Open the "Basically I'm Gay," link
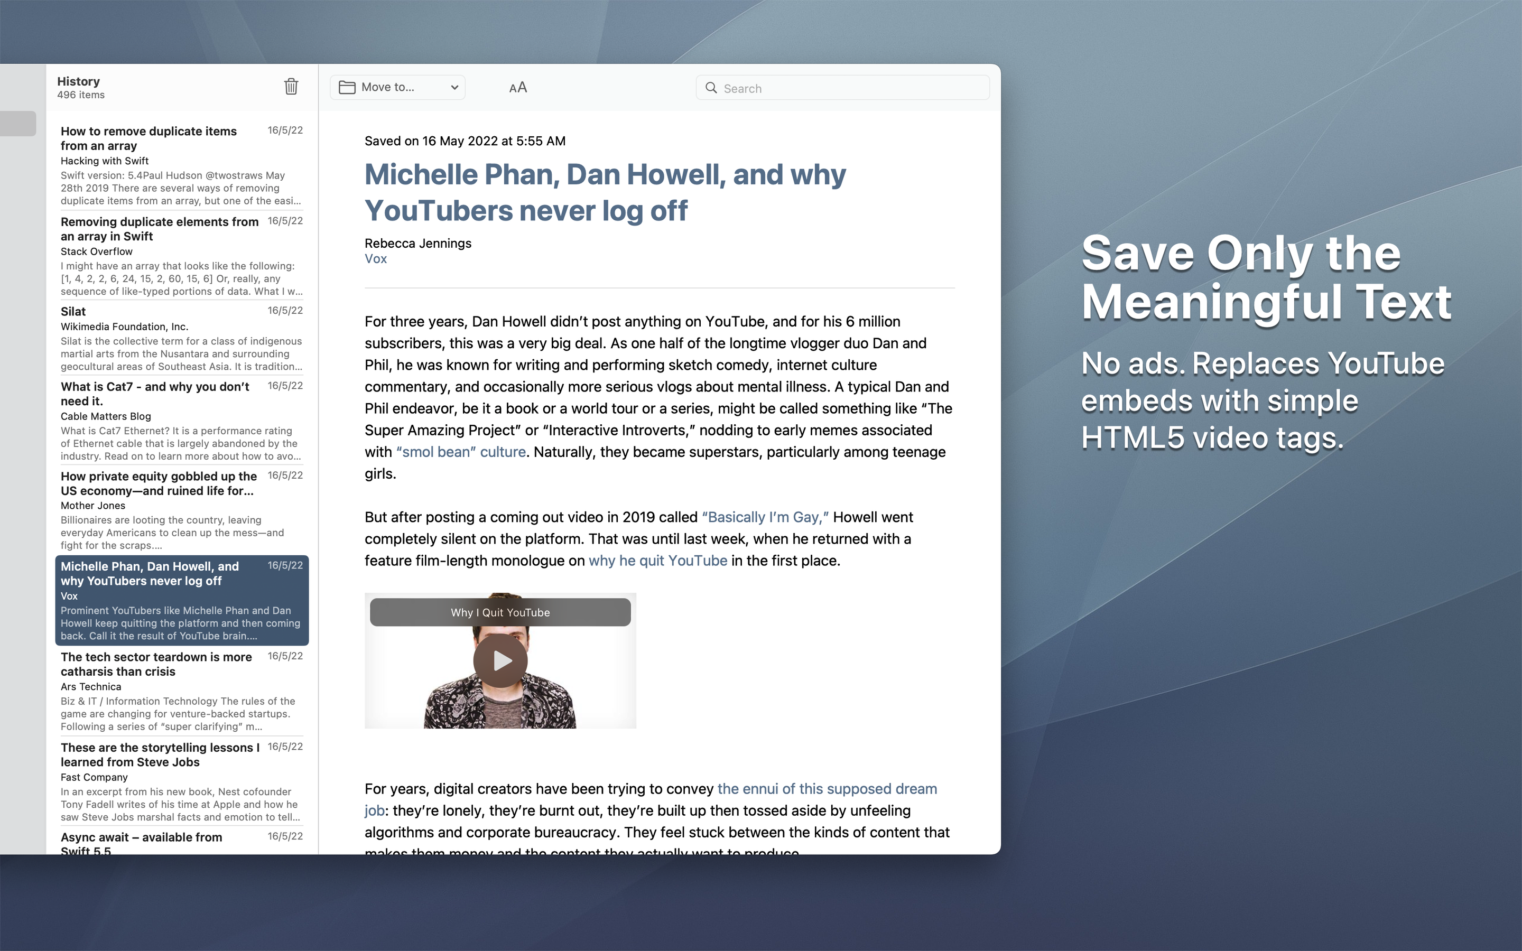The width and height of the screenshot is (1522, 951). coord(765,517)
